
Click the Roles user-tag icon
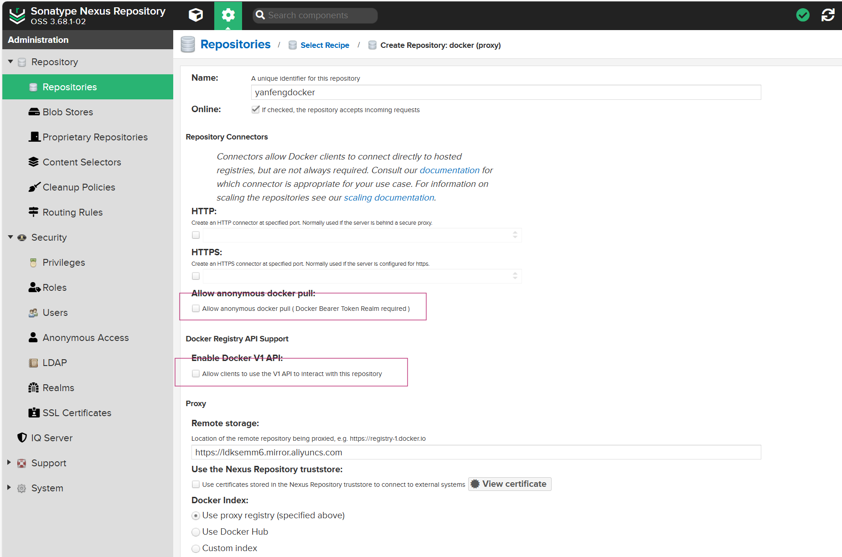[35, 287]
